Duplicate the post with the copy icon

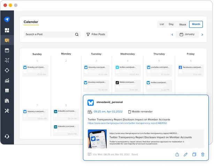194,155
